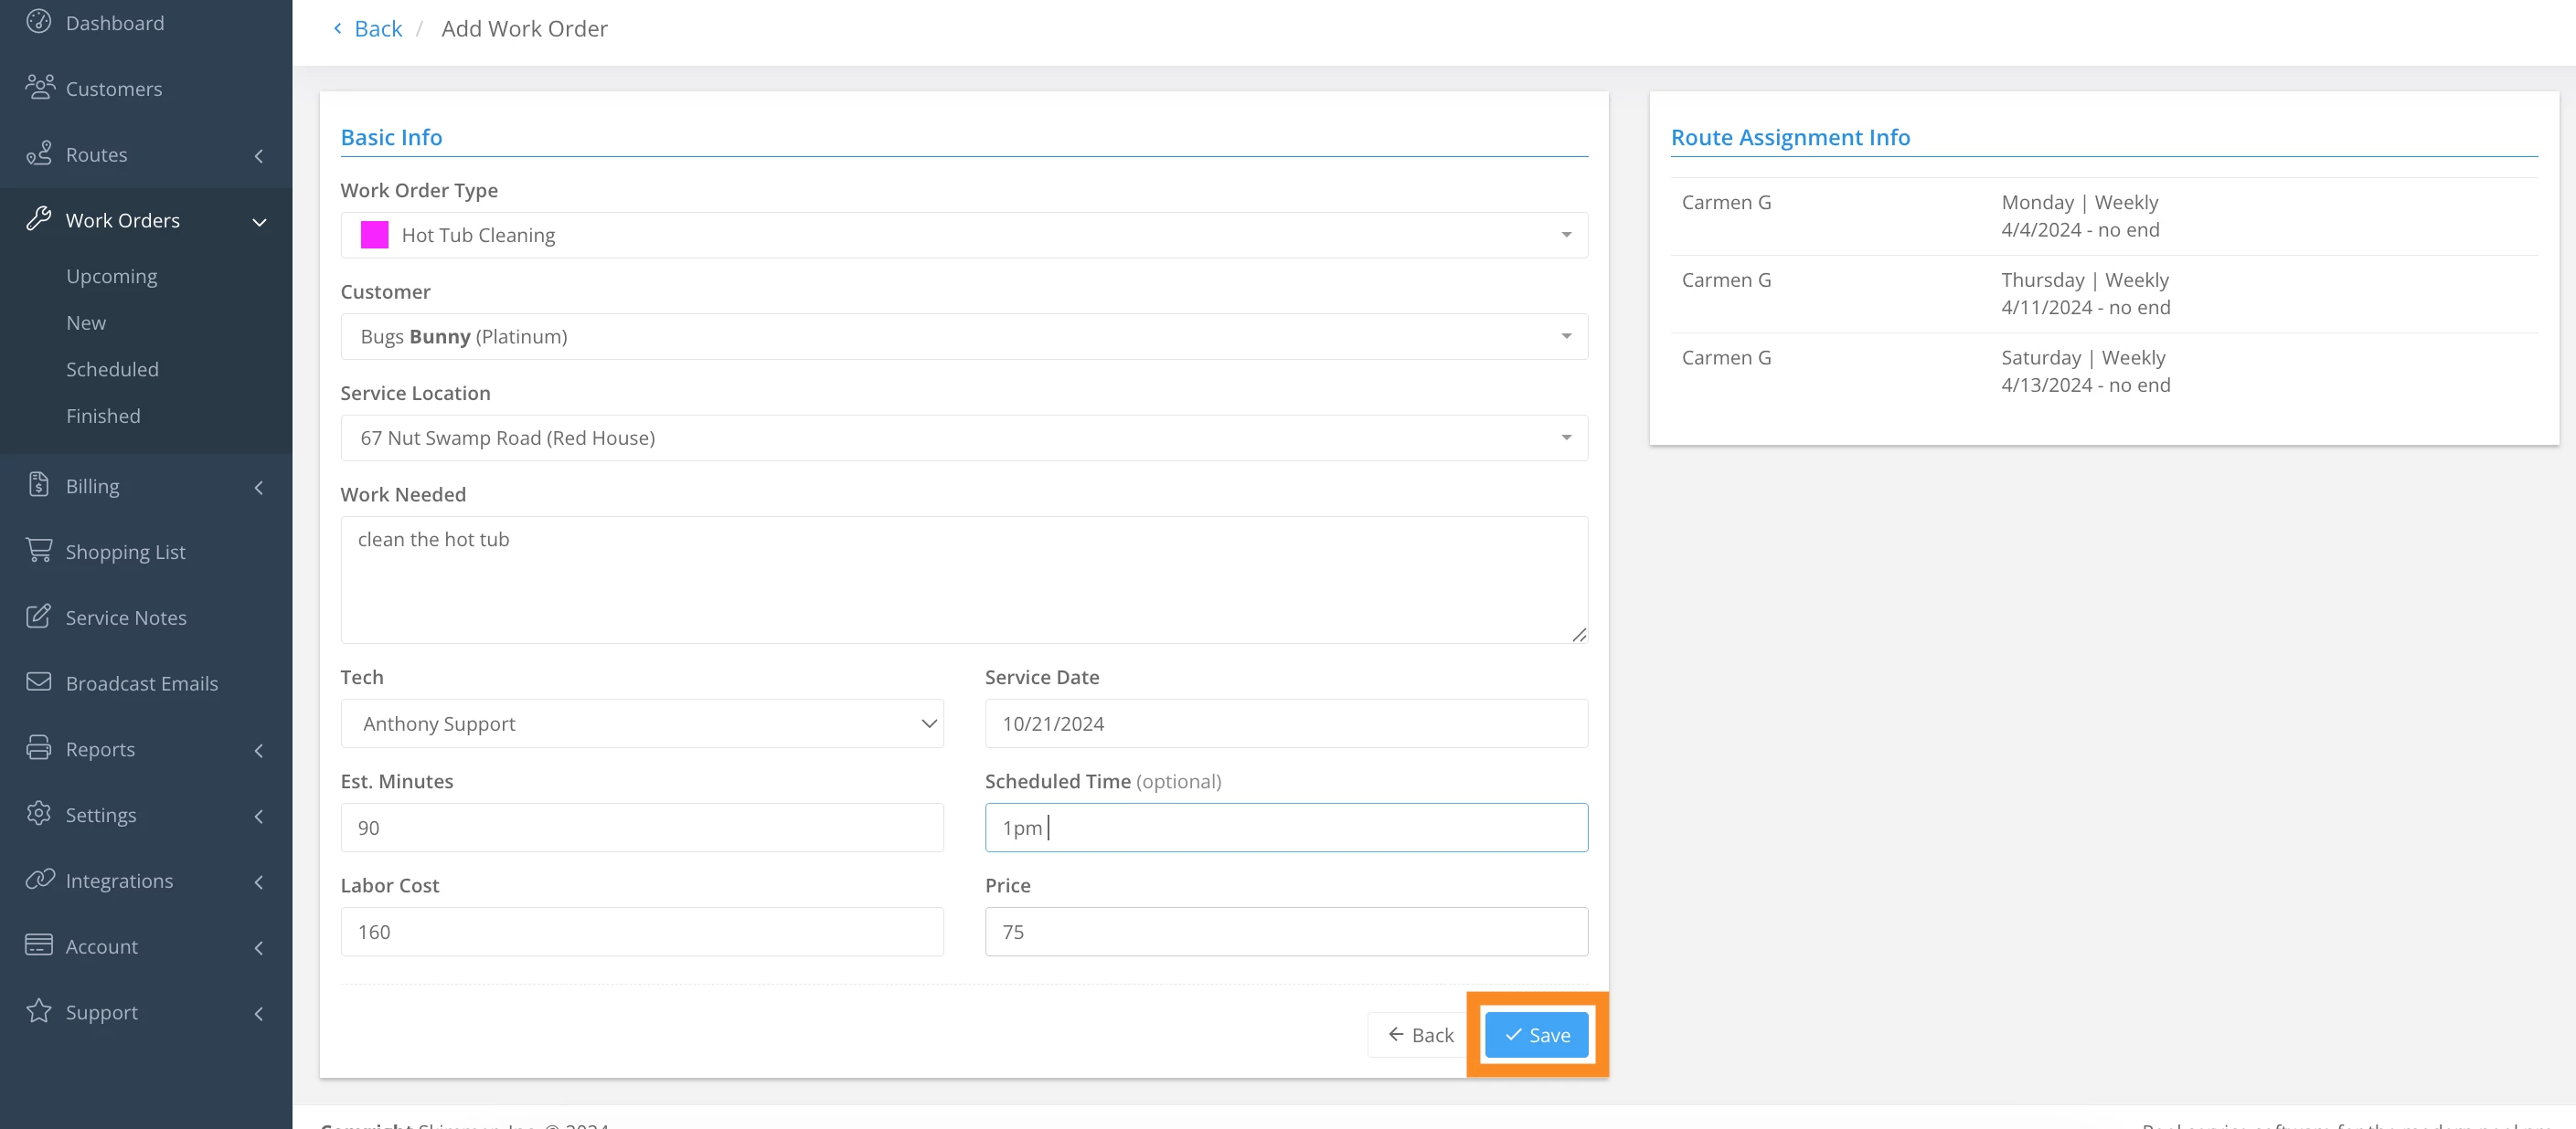The image size is (2576, 1129).
Task: Open the Customer dropdown
Action: click(x=963, y=337)
